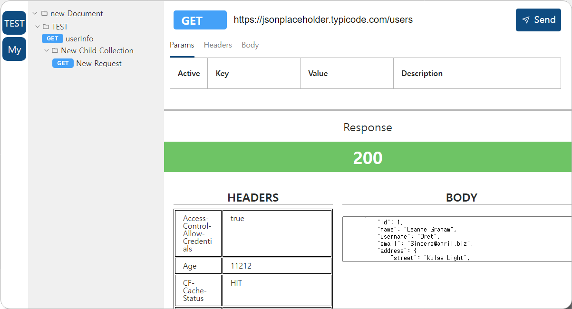Click the Response heading
This screenshot has width=572, height=309.
368,127
